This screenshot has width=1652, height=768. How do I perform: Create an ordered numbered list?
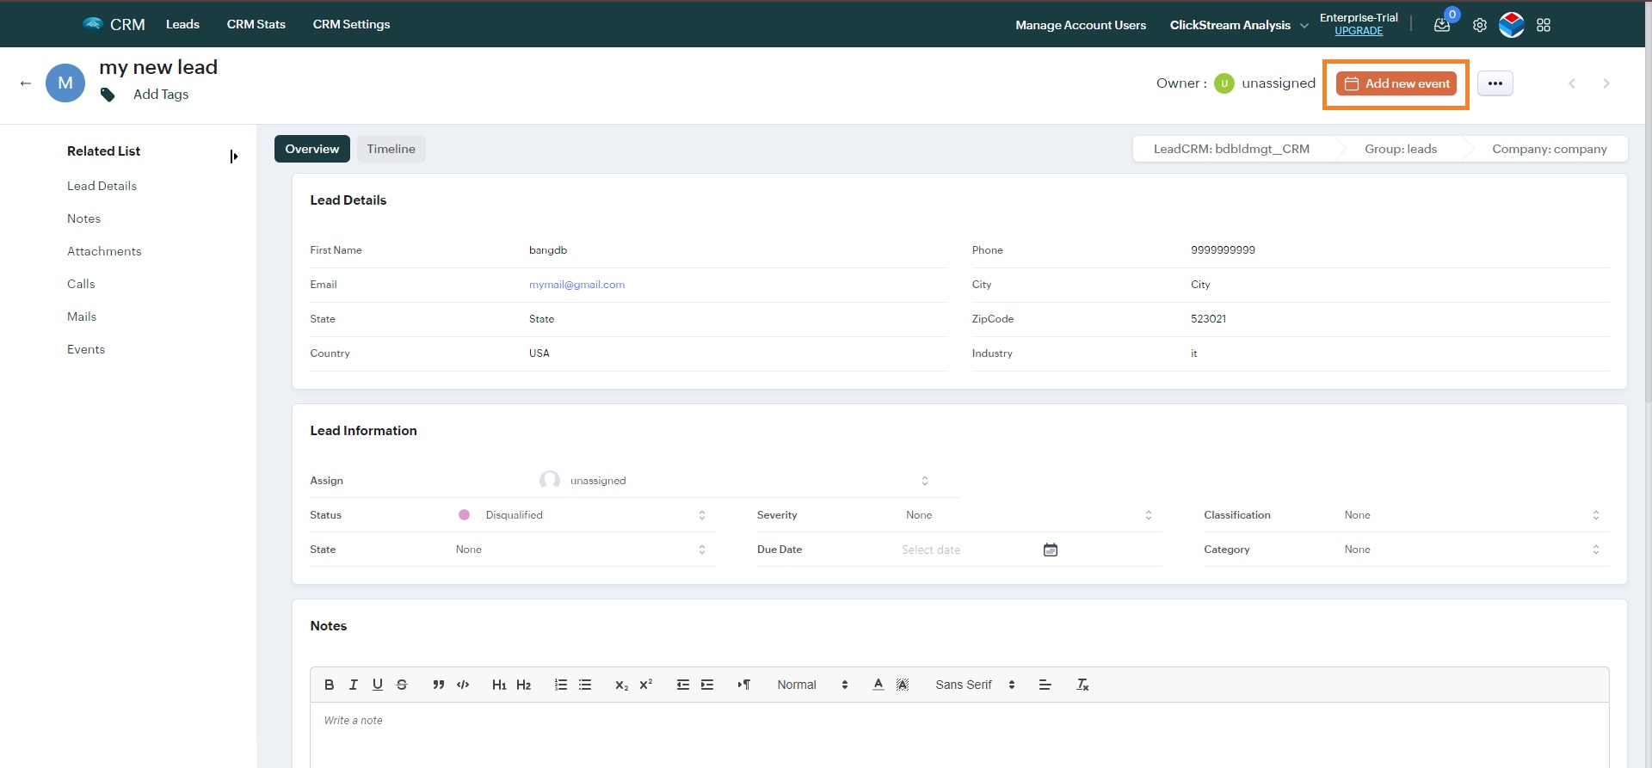pos(561,685)
